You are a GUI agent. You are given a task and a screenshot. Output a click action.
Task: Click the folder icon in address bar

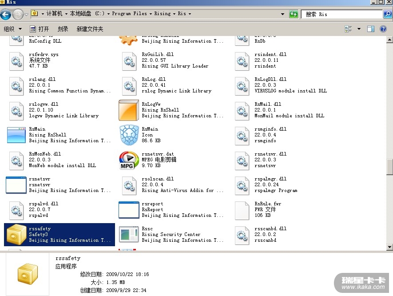(34, 13)
